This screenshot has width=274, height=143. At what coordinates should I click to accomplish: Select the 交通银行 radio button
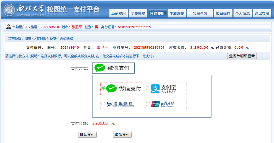[103, 104]
